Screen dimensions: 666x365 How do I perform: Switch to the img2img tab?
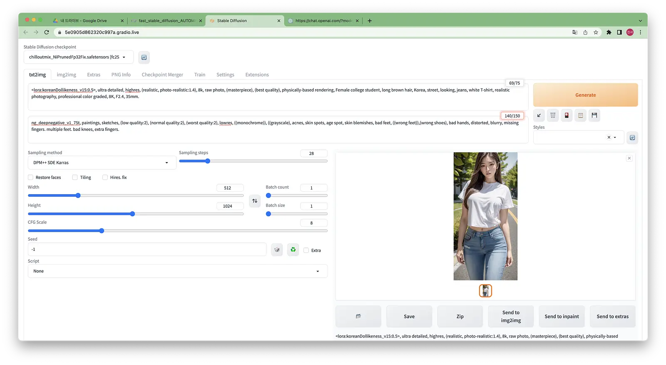tap(67, 75)
